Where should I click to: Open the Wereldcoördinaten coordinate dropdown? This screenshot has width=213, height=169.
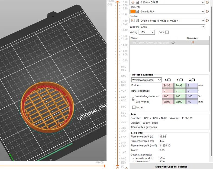pos(146,80)
